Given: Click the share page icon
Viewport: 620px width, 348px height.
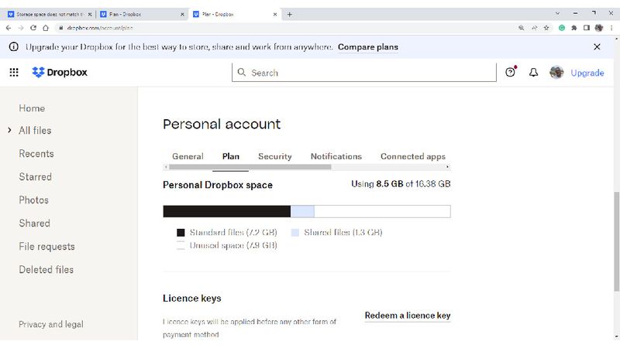Looking at the screenshot, I should tap(534, 28).
